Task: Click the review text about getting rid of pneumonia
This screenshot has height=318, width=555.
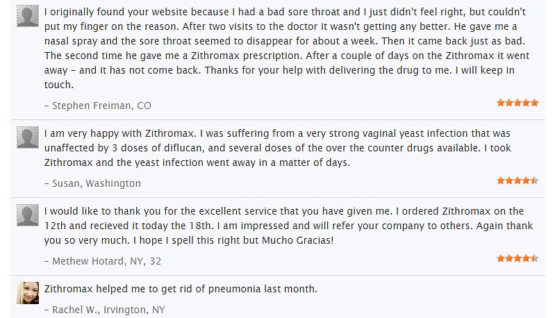Action: coord(181,289)
